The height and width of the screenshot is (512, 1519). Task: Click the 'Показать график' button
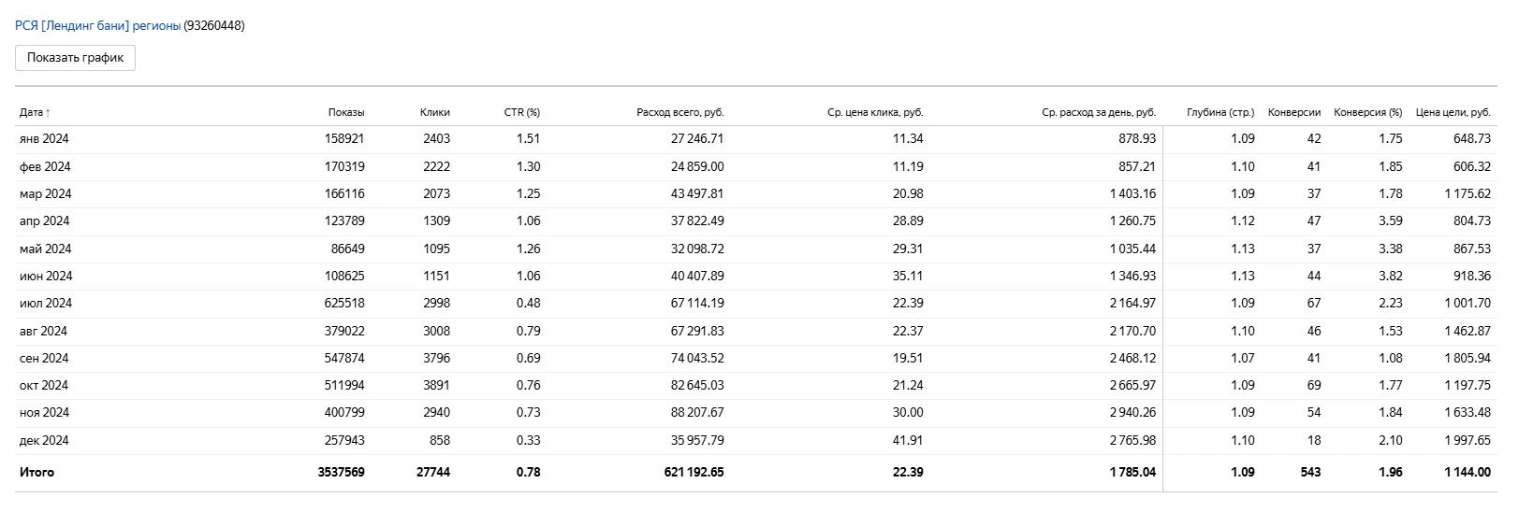point(75,58)
